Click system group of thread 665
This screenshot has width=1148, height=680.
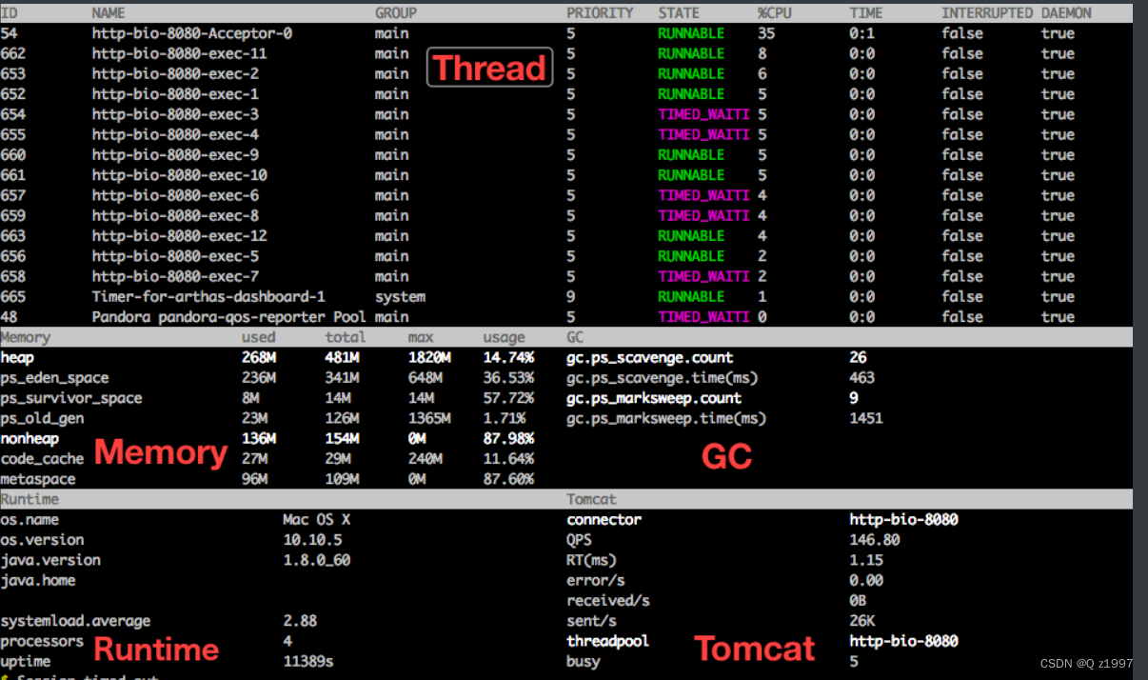pyautogui.click(x=400, y=297)
